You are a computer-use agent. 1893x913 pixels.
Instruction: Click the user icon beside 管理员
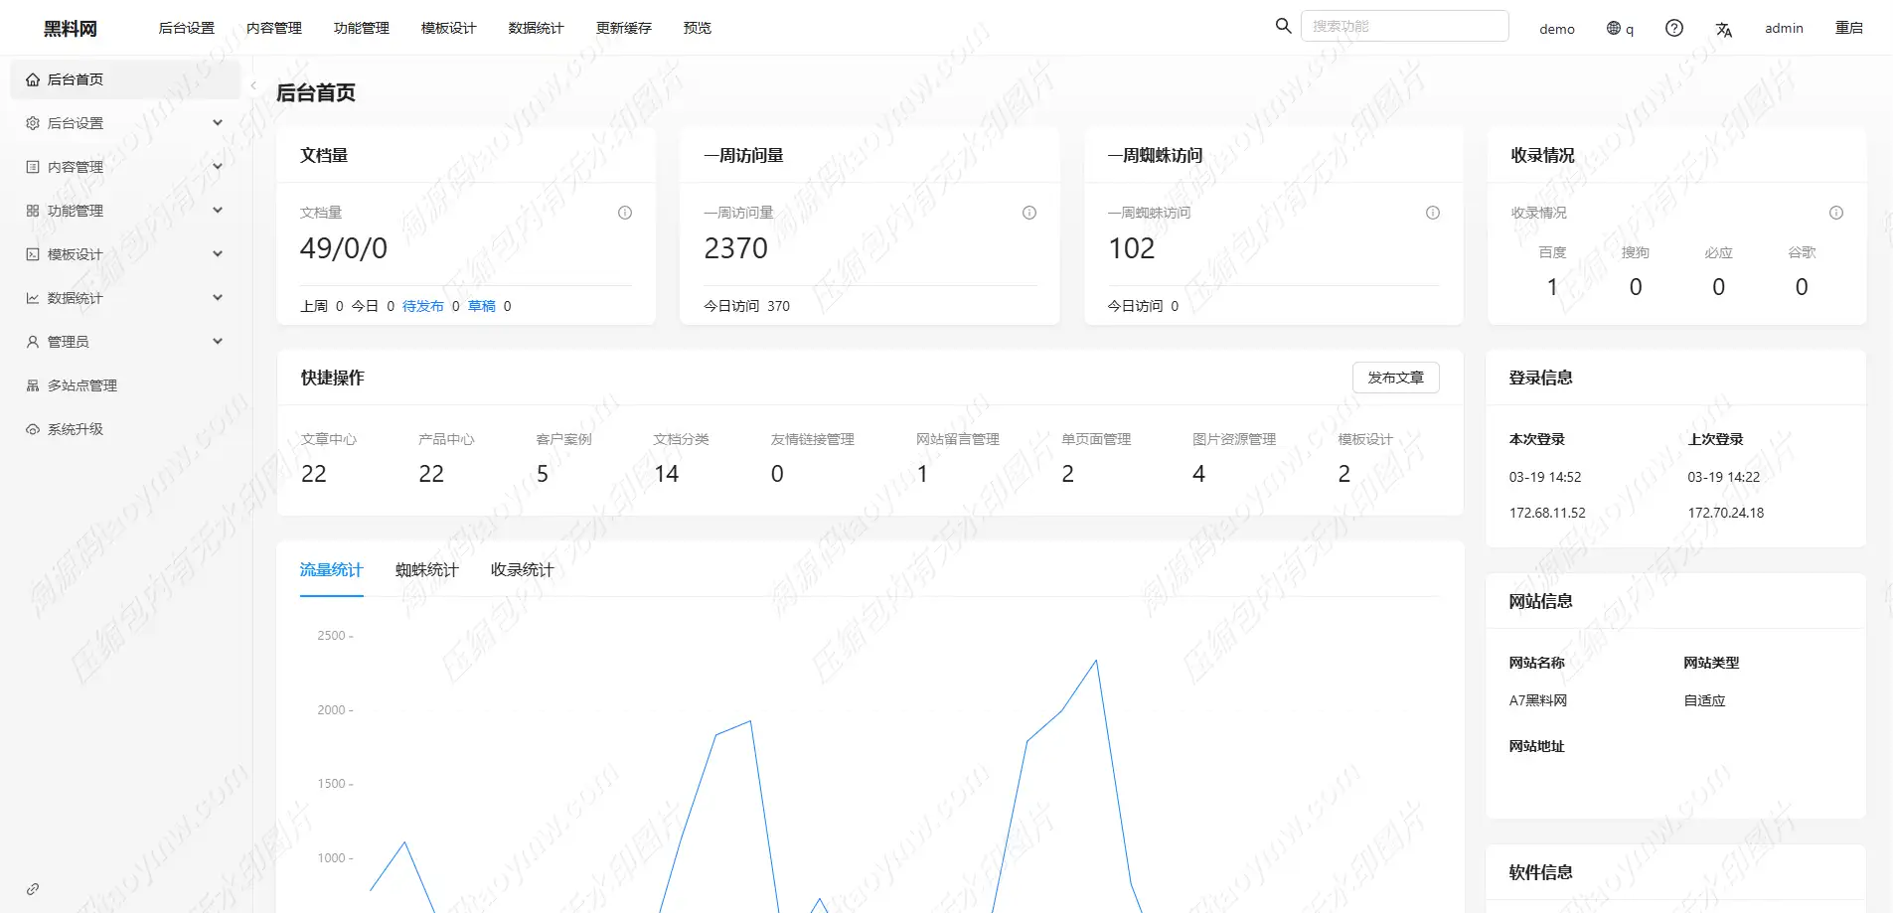point(33,342)
